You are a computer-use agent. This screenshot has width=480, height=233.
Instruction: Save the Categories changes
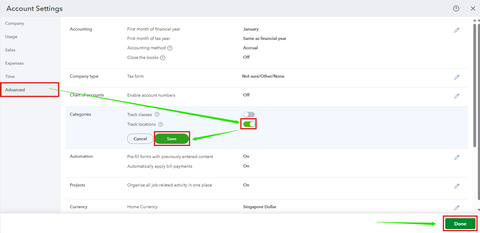point(172,139)
